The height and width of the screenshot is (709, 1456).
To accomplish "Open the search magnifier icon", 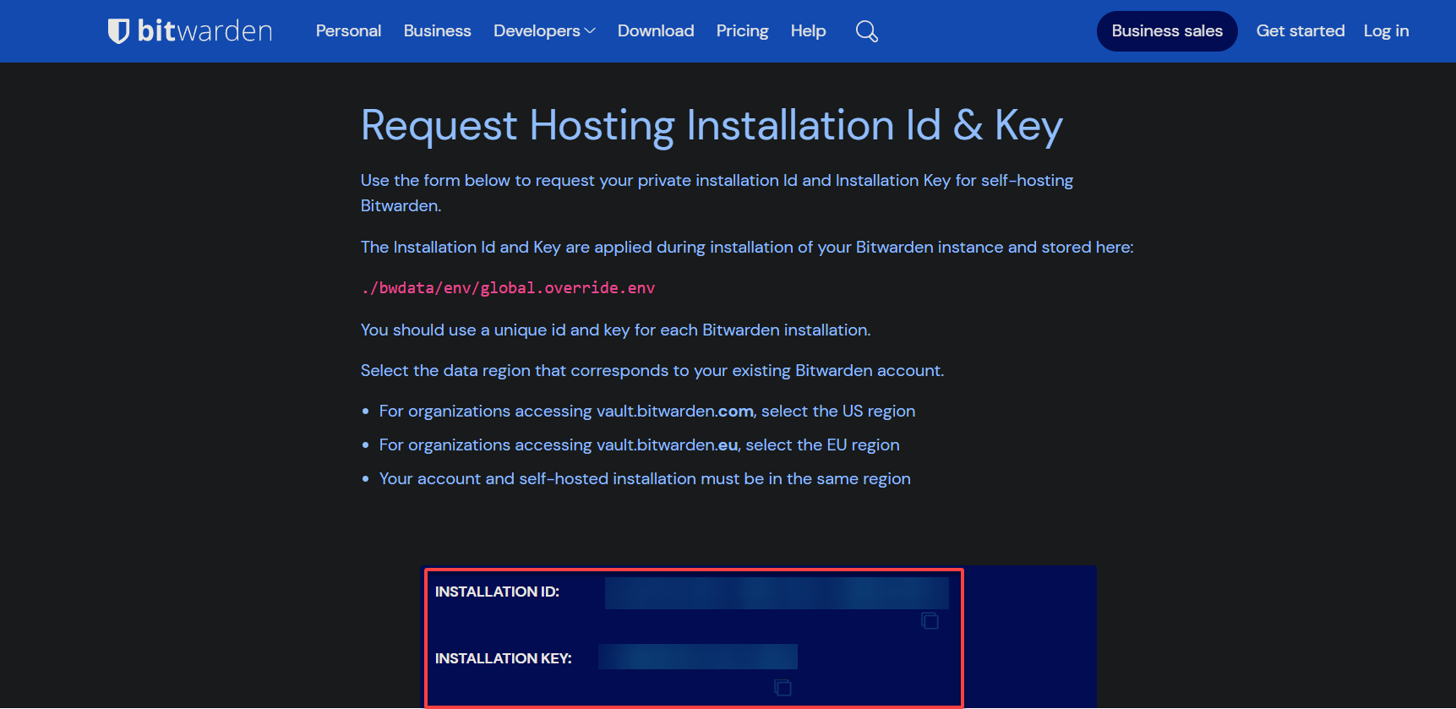I will pyautogui.click(x=866, y=31).
